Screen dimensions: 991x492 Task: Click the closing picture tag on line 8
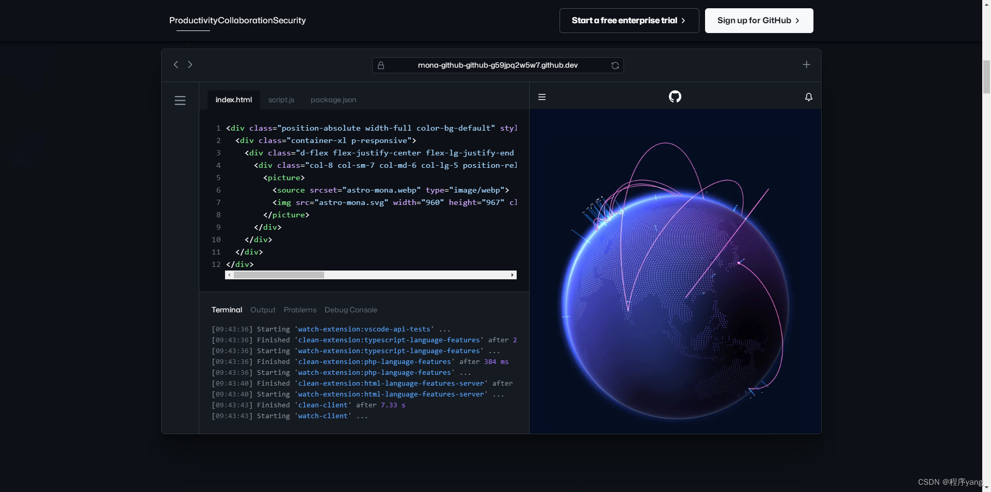286,215
